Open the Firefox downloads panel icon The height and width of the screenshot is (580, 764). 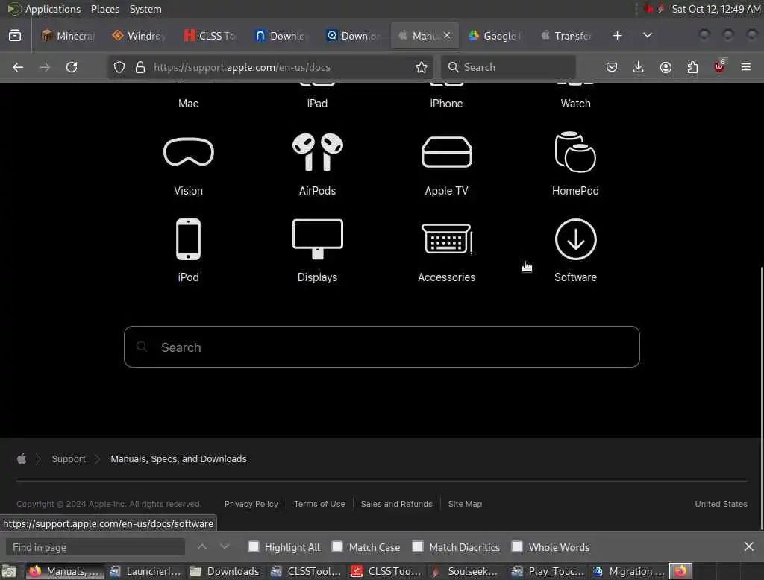coord(639,67)
